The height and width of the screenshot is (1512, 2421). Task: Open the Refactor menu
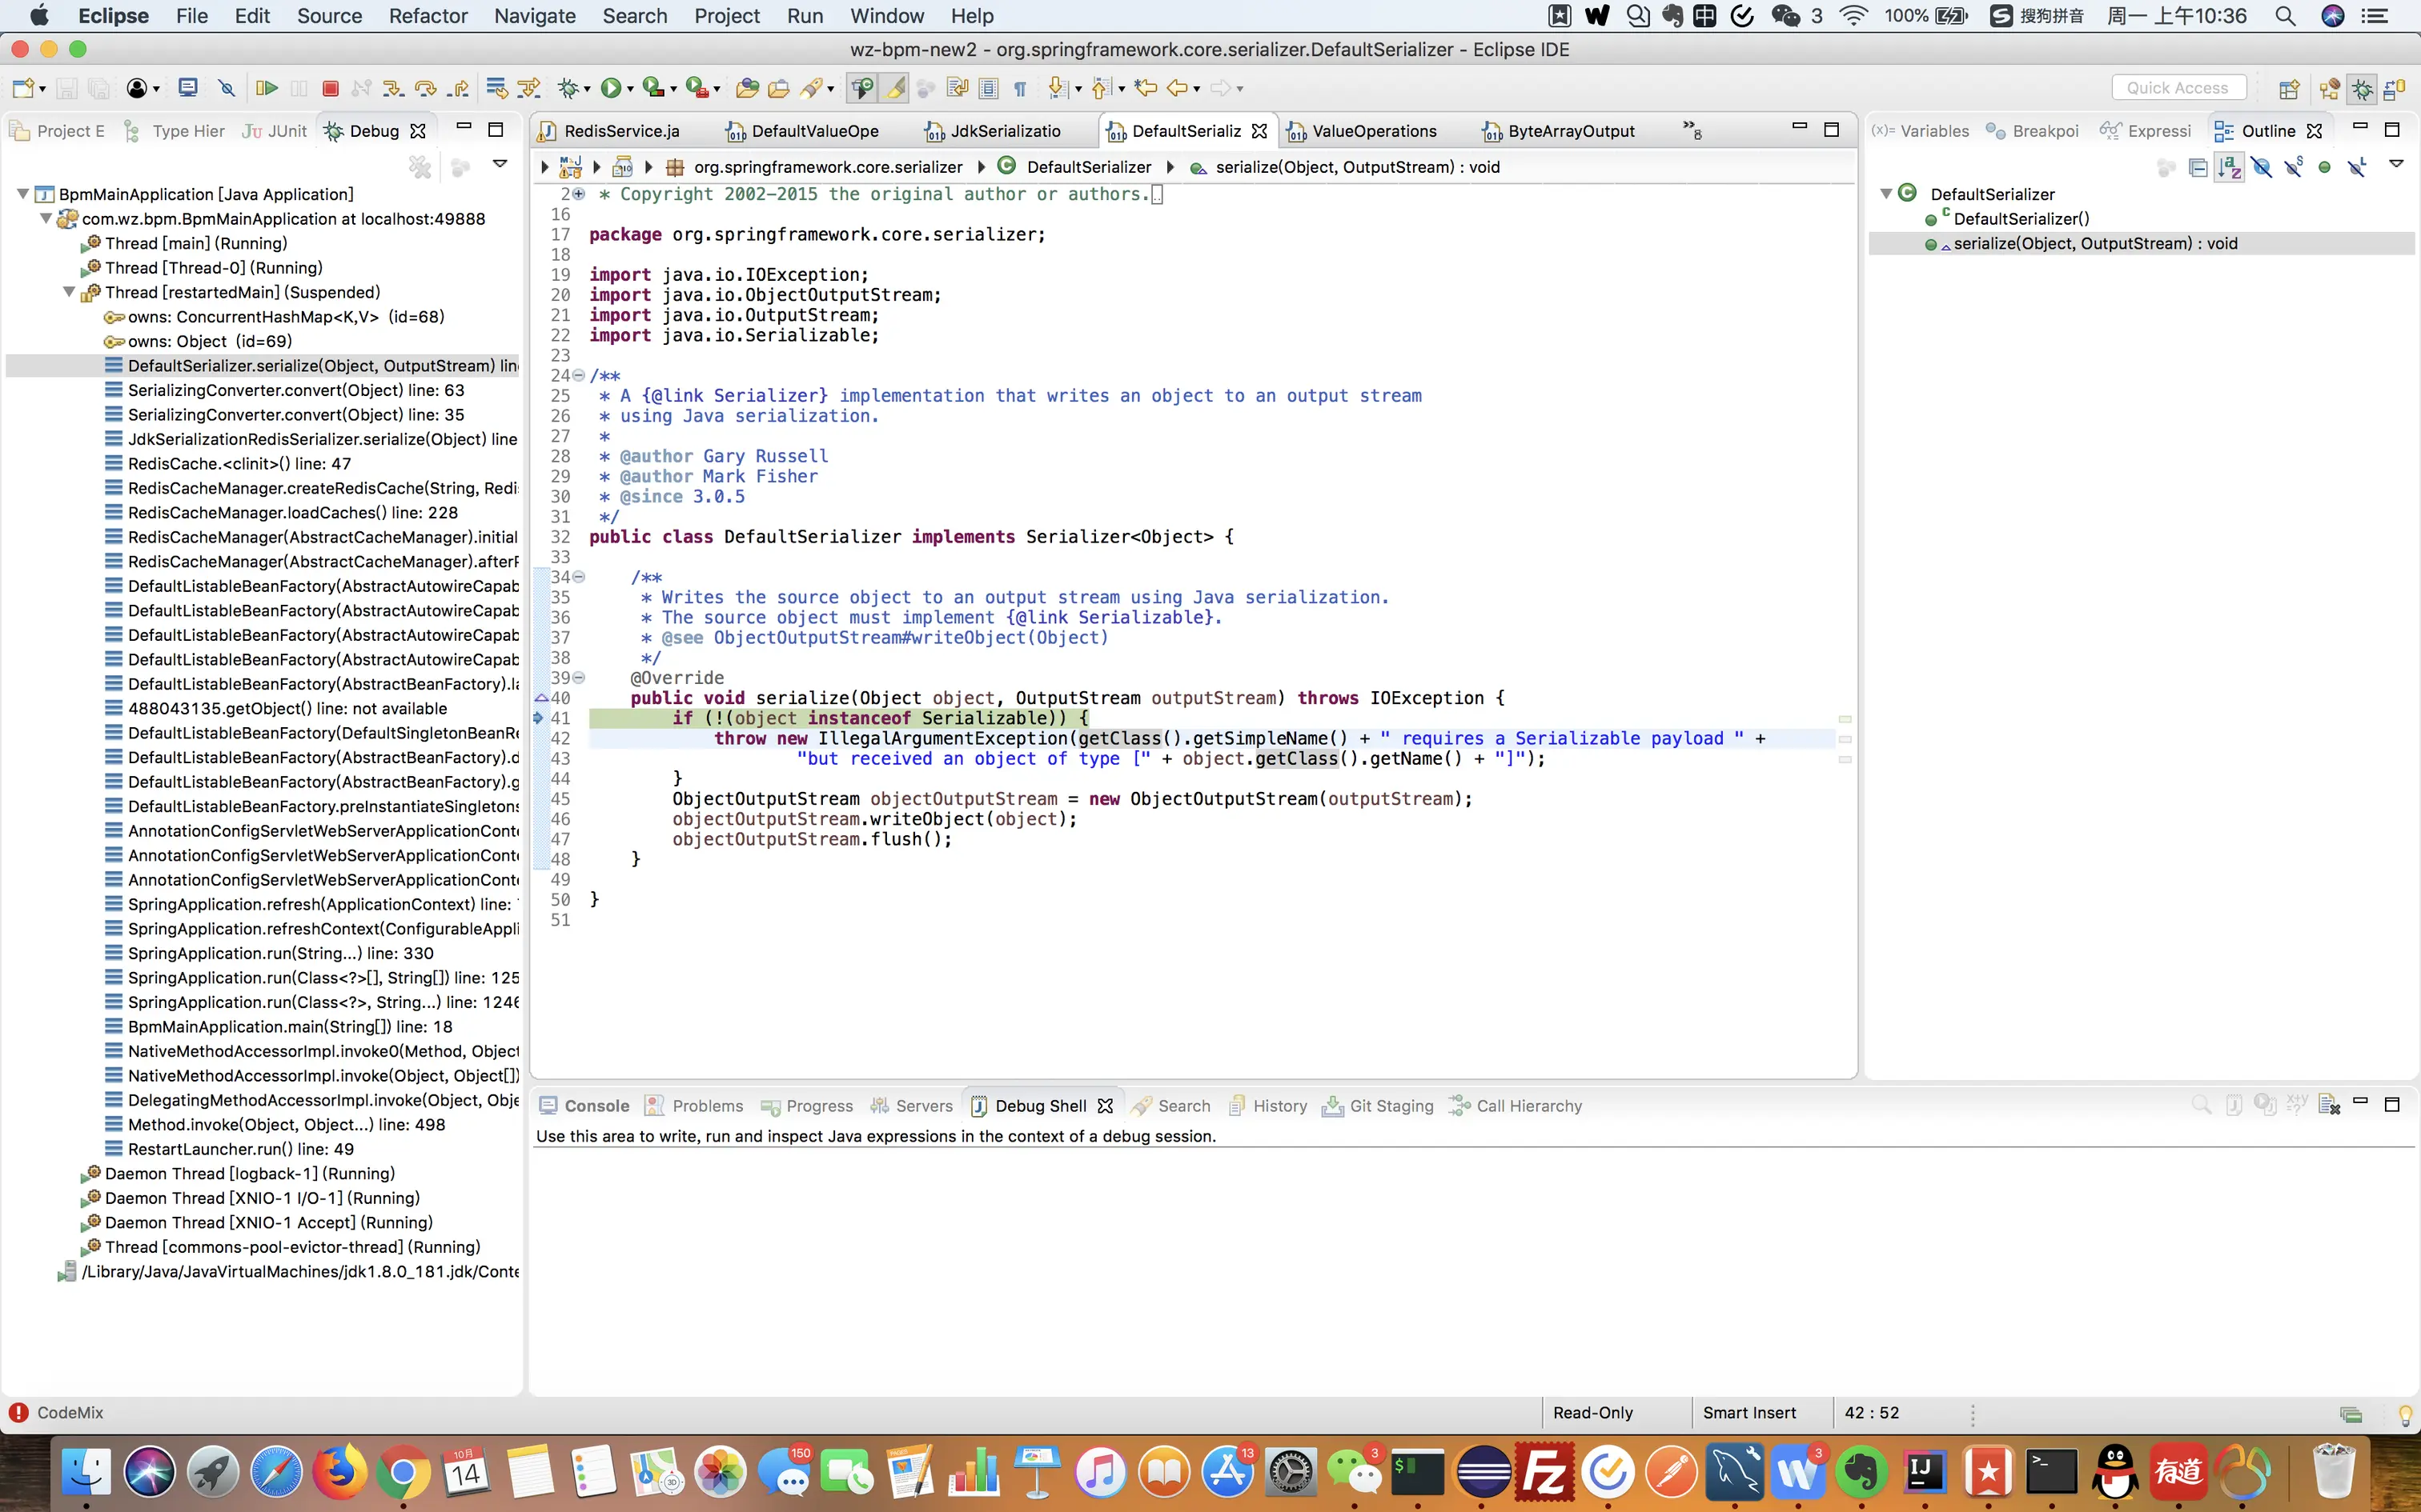[x=428, y=16]
